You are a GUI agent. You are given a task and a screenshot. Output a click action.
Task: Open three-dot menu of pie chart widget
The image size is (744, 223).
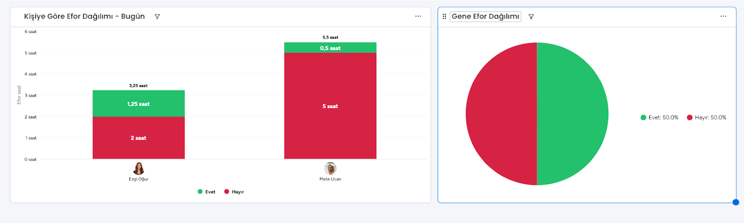coord(723,16)
